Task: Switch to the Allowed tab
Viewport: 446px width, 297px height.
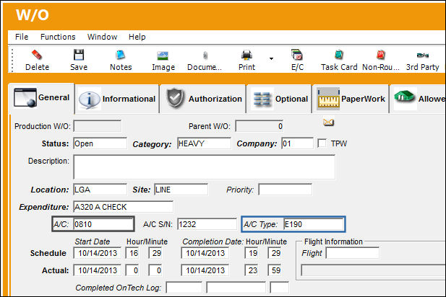Action: point(418,99)
